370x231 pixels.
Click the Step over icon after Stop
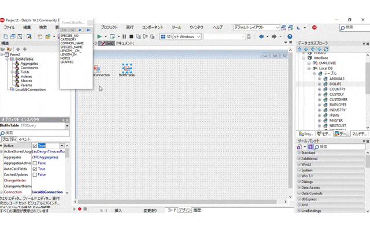[138, 36]
